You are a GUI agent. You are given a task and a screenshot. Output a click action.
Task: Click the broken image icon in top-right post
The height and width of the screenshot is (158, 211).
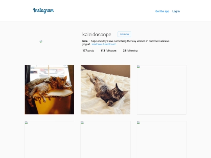(x=138, y=67)
